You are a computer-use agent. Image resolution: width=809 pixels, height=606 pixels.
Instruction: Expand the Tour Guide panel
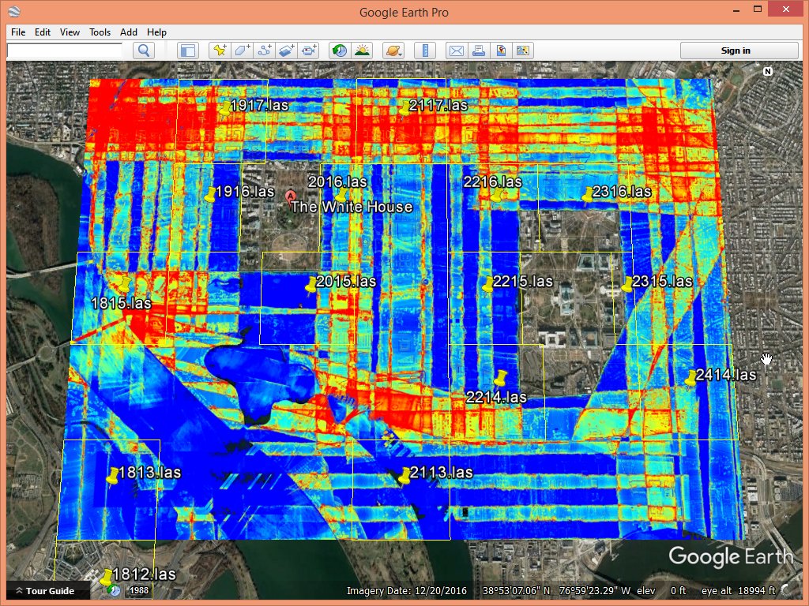coord(45,591)
